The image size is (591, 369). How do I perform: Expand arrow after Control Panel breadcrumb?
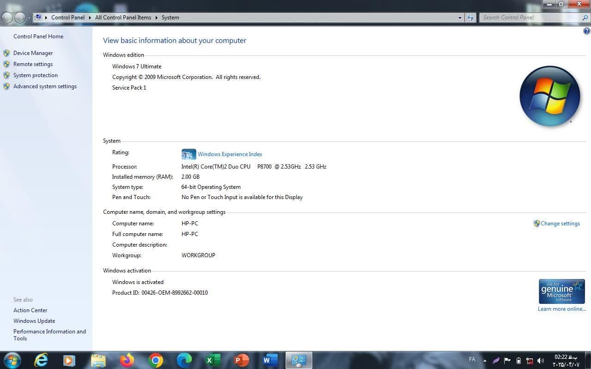click(90, 18)
